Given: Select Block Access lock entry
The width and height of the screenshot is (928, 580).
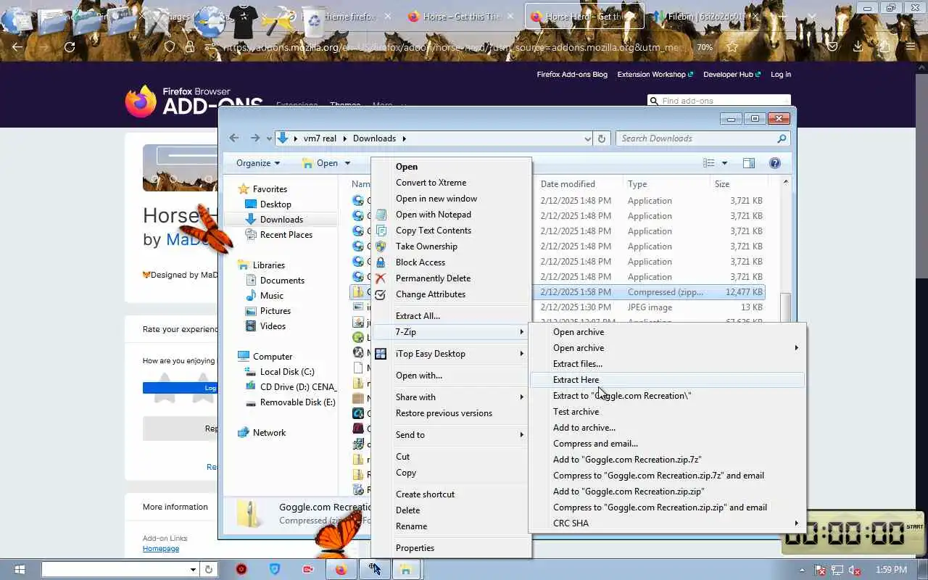Looking at the screenshot, I should [420, 262].
